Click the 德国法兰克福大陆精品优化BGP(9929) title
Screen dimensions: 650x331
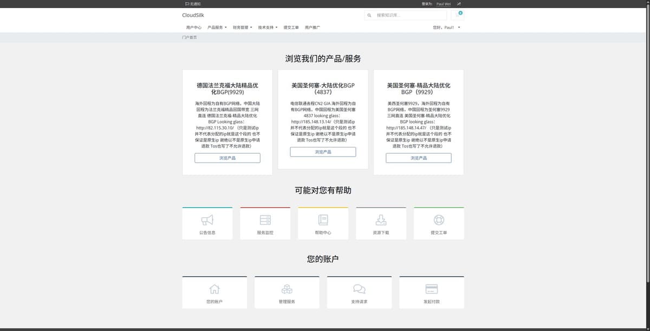pyautogui.click(x=227, y=88)
